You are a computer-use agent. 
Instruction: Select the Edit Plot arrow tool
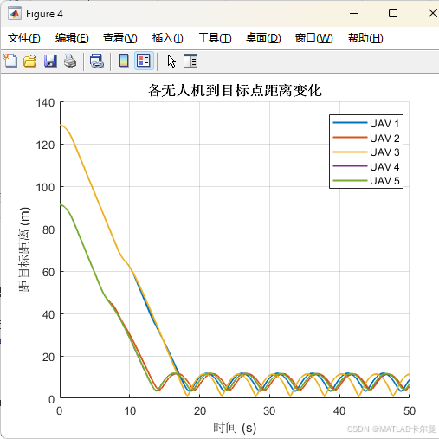tap(171, 61)
